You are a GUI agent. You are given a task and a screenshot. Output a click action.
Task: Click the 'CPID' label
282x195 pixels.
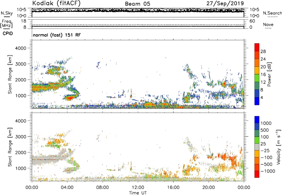tap(8, 33)
